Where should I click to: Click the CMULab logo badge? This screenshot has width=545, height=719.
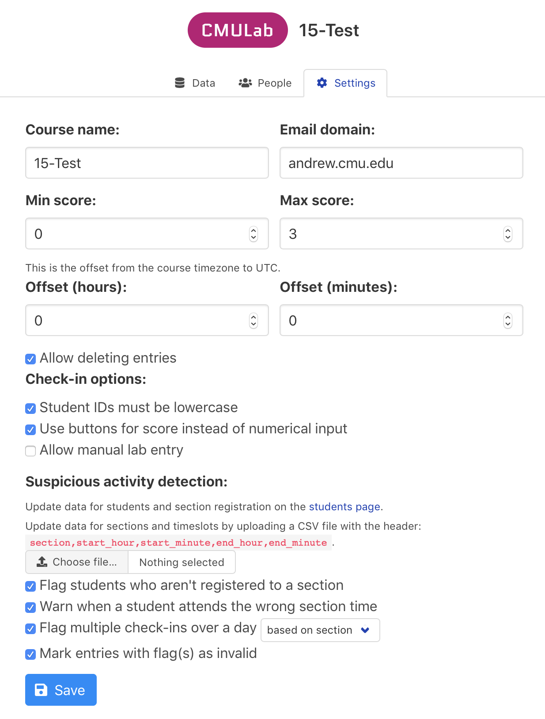(238, 30)
